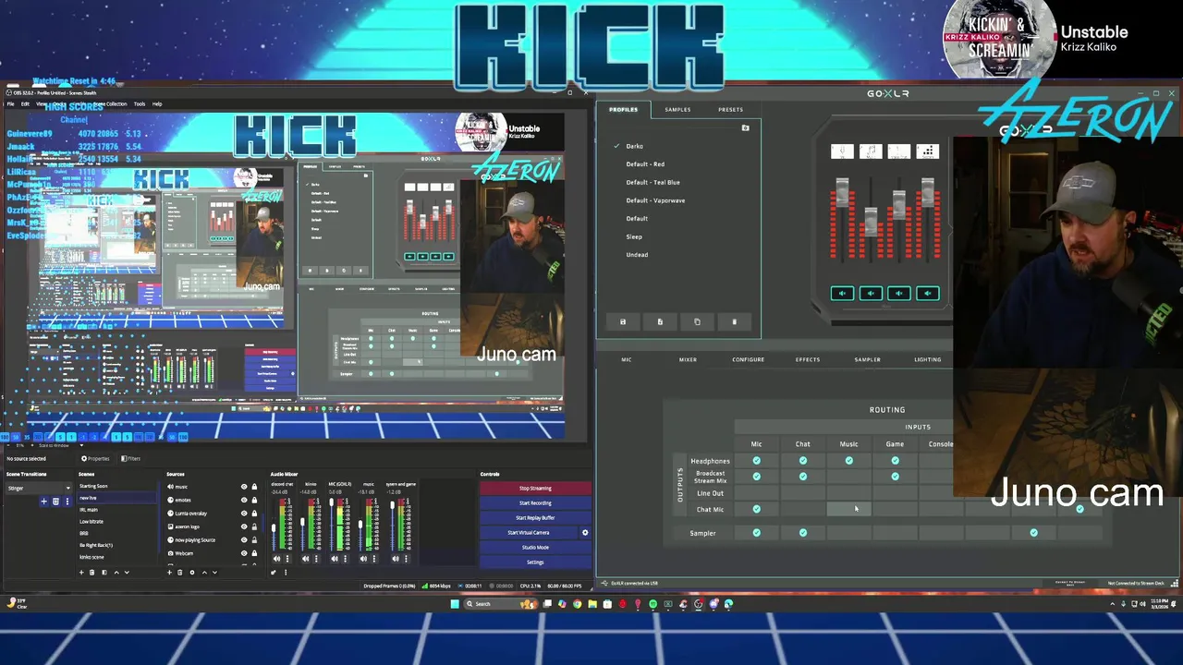
Task: Add a source with the Sources plus icon
Action: pyautogui.click(x=169, y=573)
